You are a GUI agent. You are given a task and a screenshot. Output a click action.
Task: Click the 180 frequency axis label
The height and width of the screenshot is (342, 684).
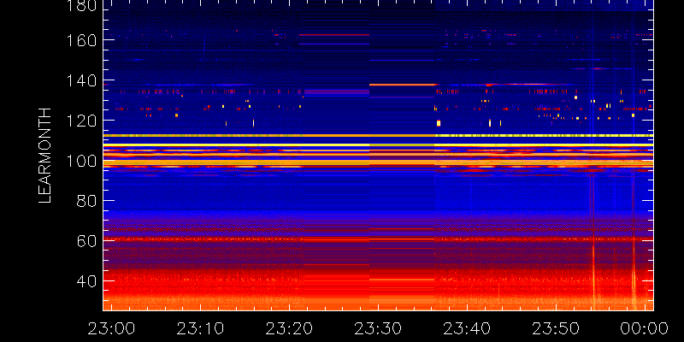click(x=80, y=5)
